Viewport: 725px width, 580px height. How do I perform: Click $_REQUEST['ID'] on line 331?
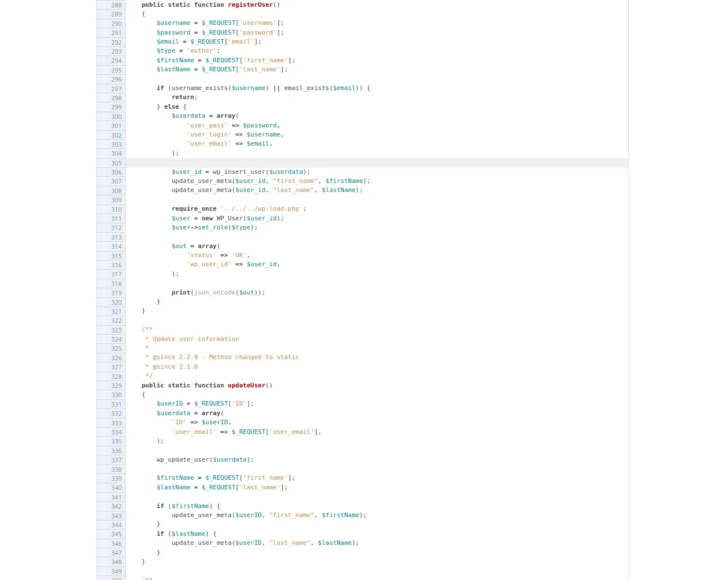point(222,404)
